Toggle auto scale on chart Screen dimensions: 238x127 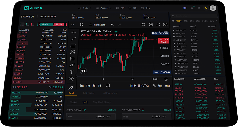(x=167, y=86)
